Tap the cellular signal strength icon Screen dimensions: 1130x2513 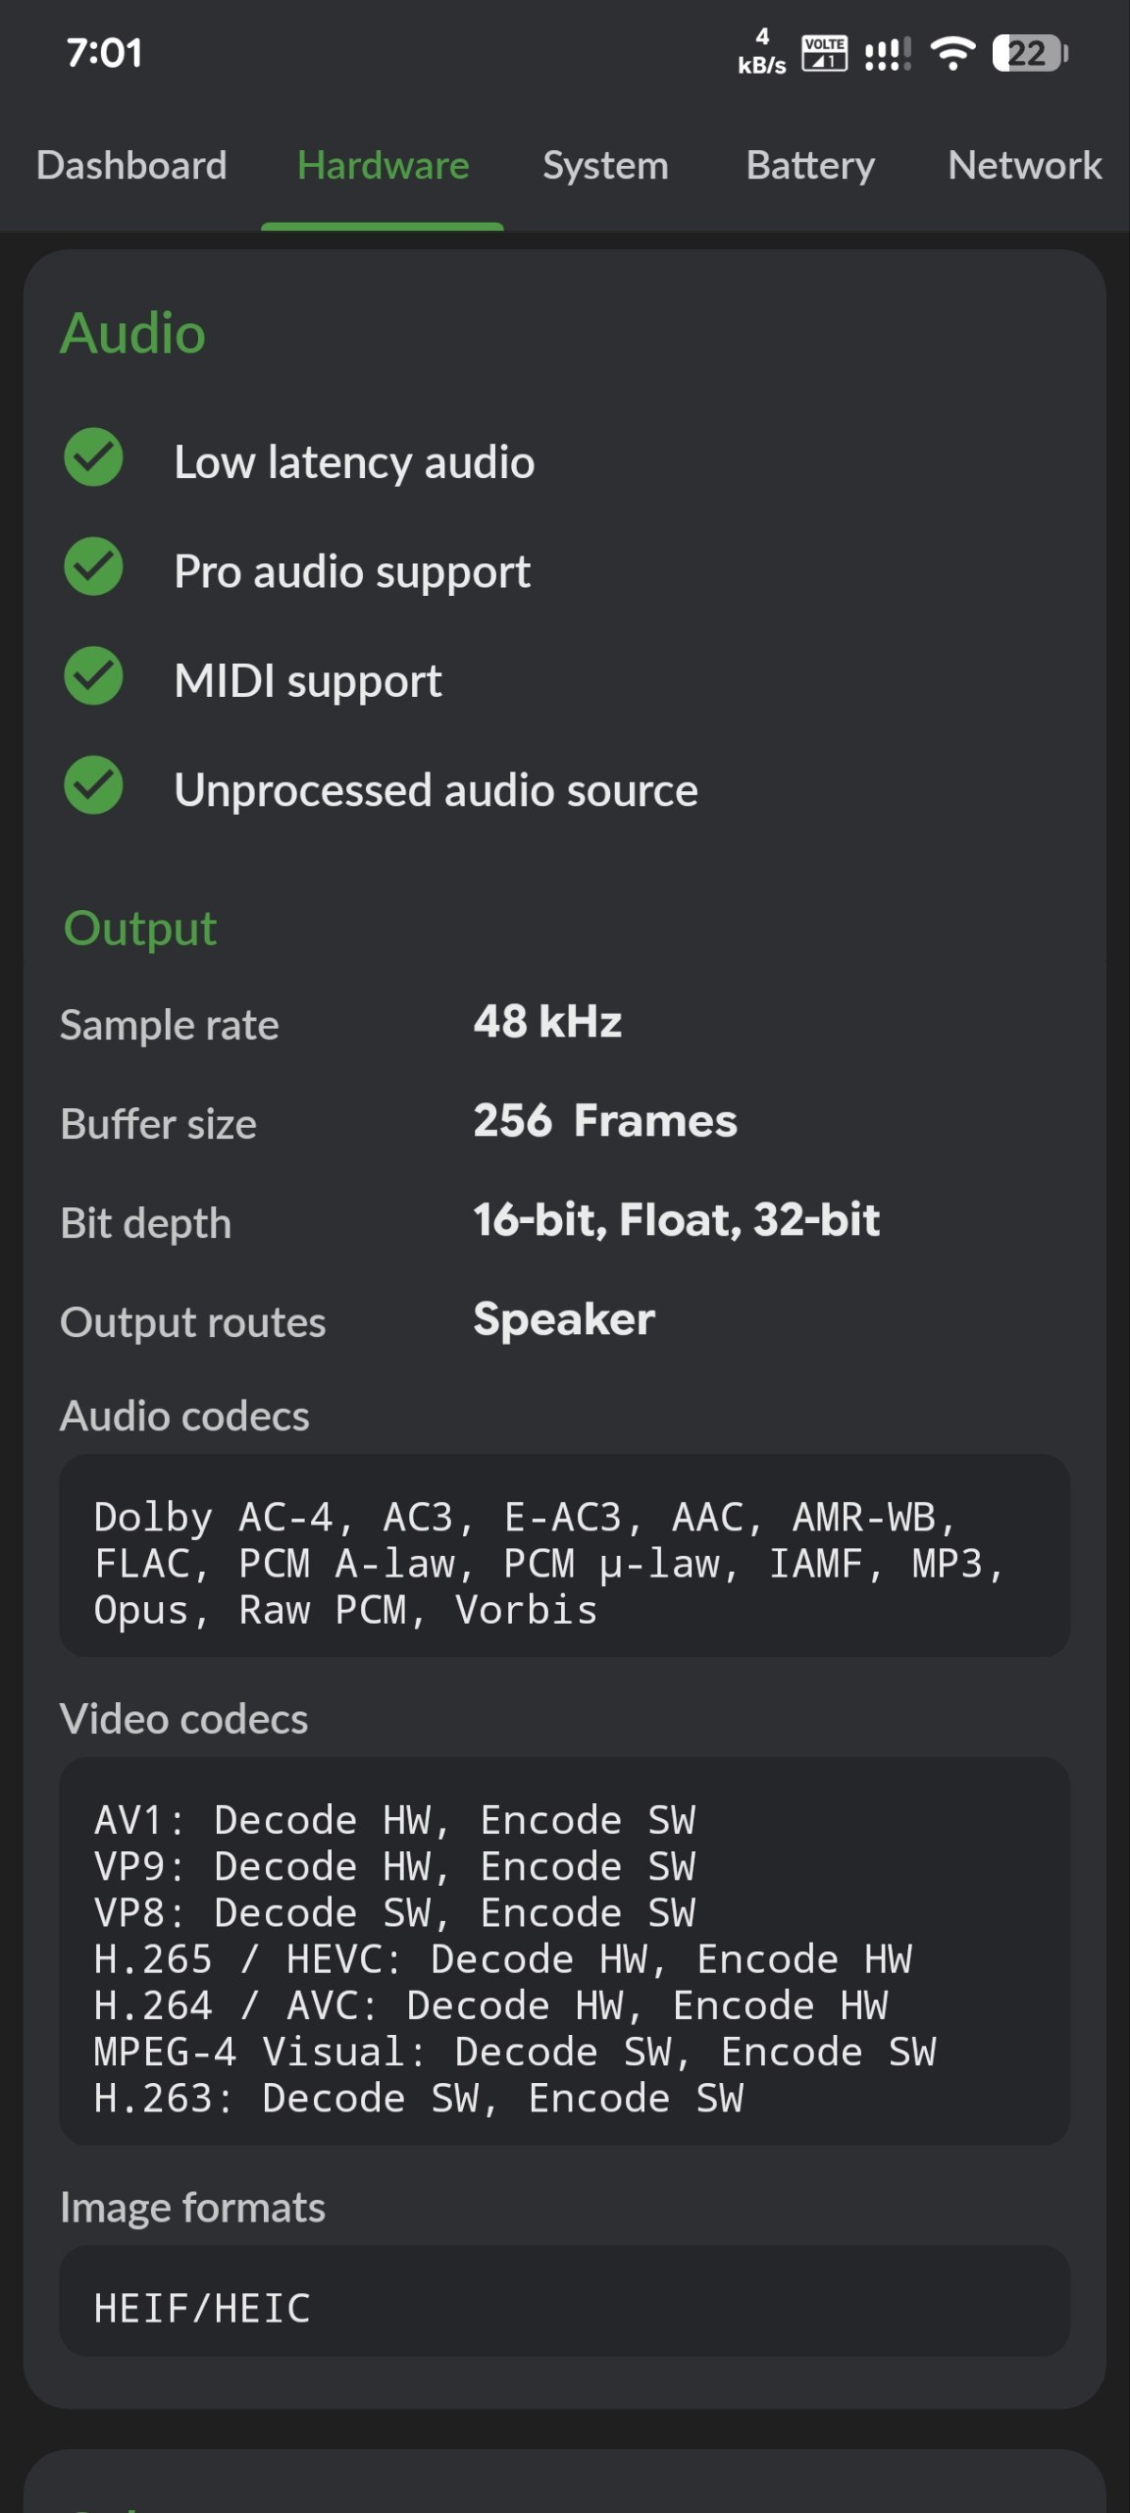tap(888, 53)
